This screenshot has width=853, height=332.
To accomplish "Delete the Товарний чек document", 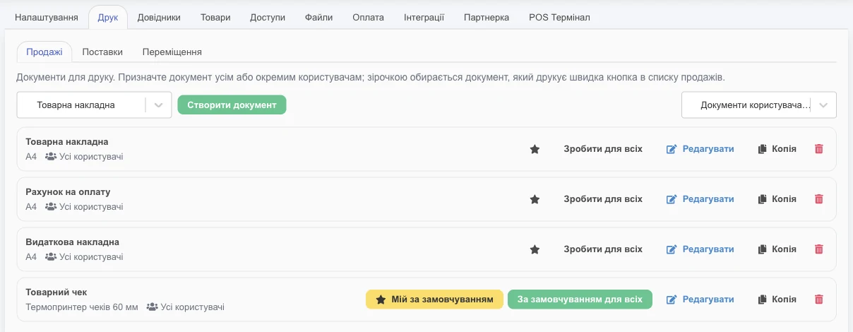I will tap(819, 300).
